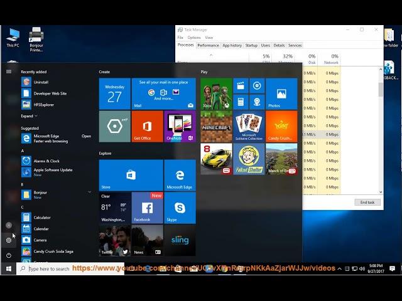Launch the Candy Crush orange tile
Image resolution: width=402 pixels, height=301 pixels.
pyautogui.click(x=281, y=127)
